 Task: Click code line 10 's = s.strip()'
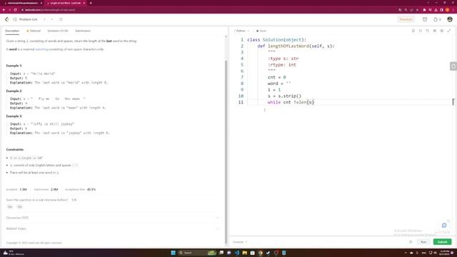284,96
